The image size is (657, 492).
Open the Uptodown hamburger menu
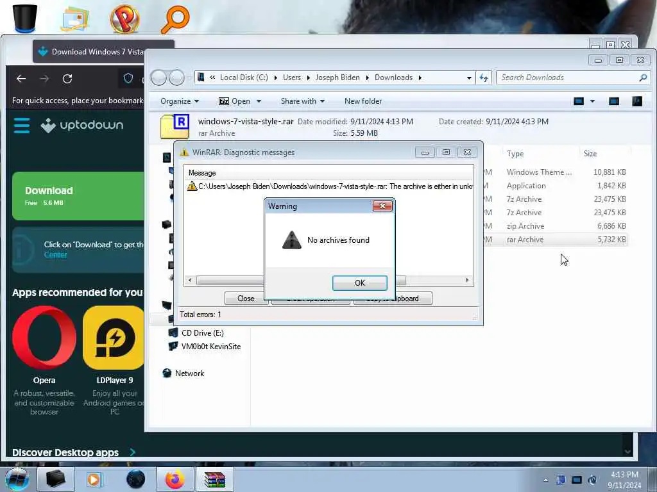coord(22,125)
